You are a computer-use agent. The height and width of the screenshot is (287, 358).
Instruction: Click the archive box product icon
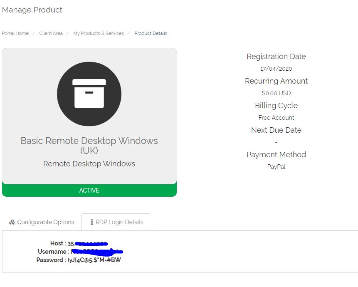click(x=89, y=94)
